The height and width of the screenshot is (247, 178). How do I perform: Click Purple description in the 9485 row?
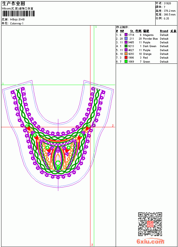coord(147,43)
